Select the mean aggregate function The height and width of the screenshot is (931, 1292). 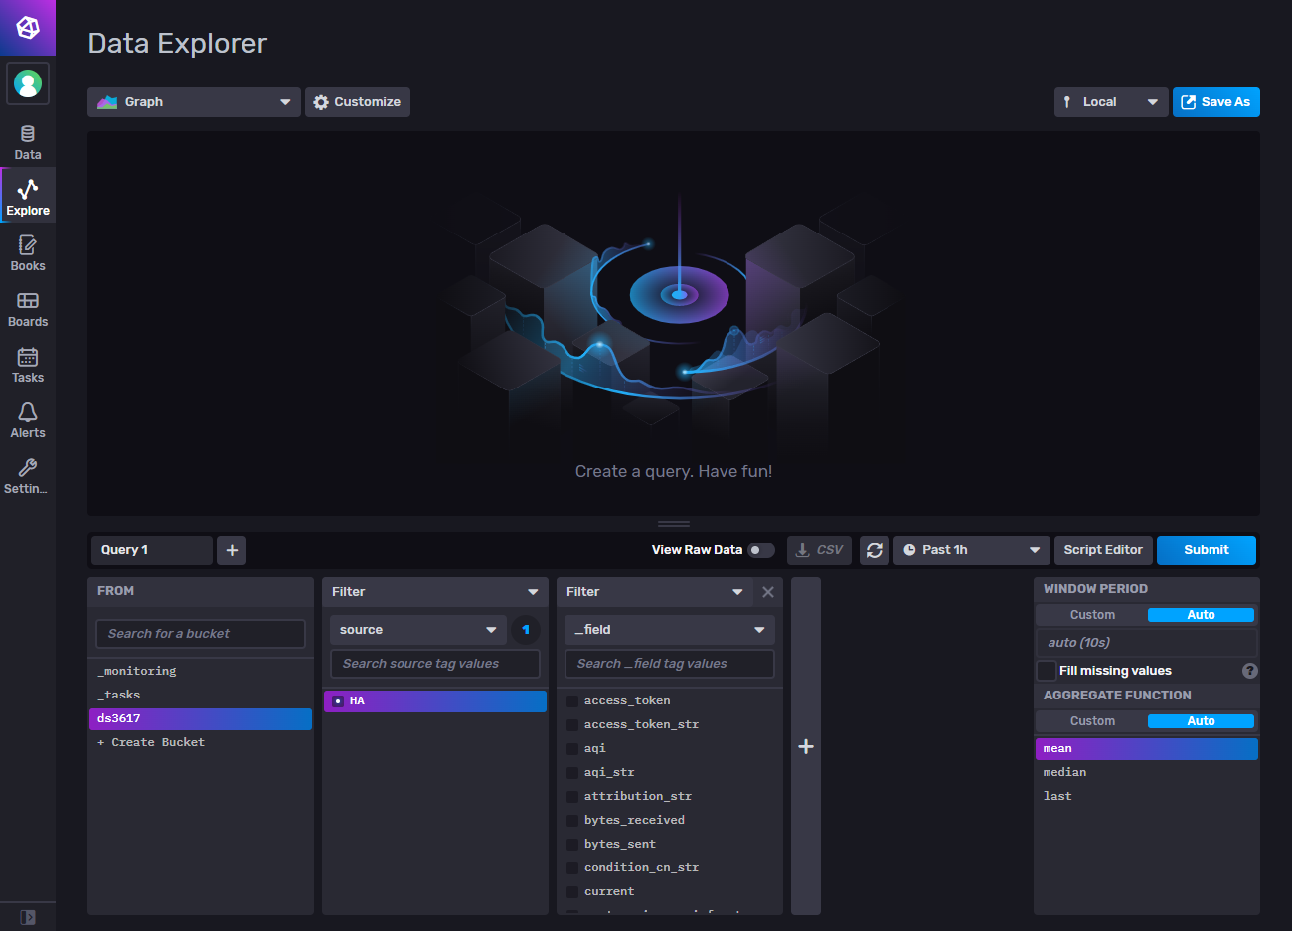tap(1147, 749)
